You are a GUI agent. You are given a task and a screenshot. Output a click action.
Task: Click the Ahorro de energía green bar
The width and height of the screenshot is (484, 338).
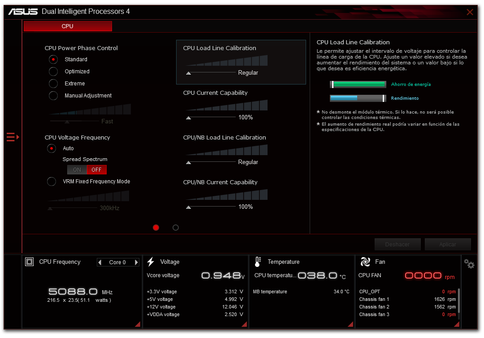358,84
